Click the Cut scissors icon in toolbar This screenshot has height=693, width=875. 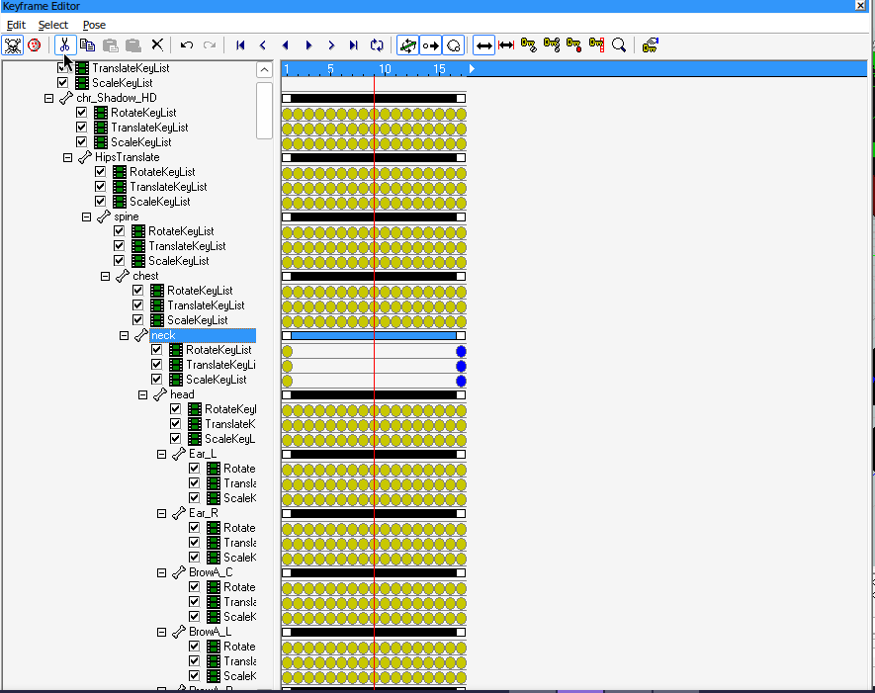(64, 44)
